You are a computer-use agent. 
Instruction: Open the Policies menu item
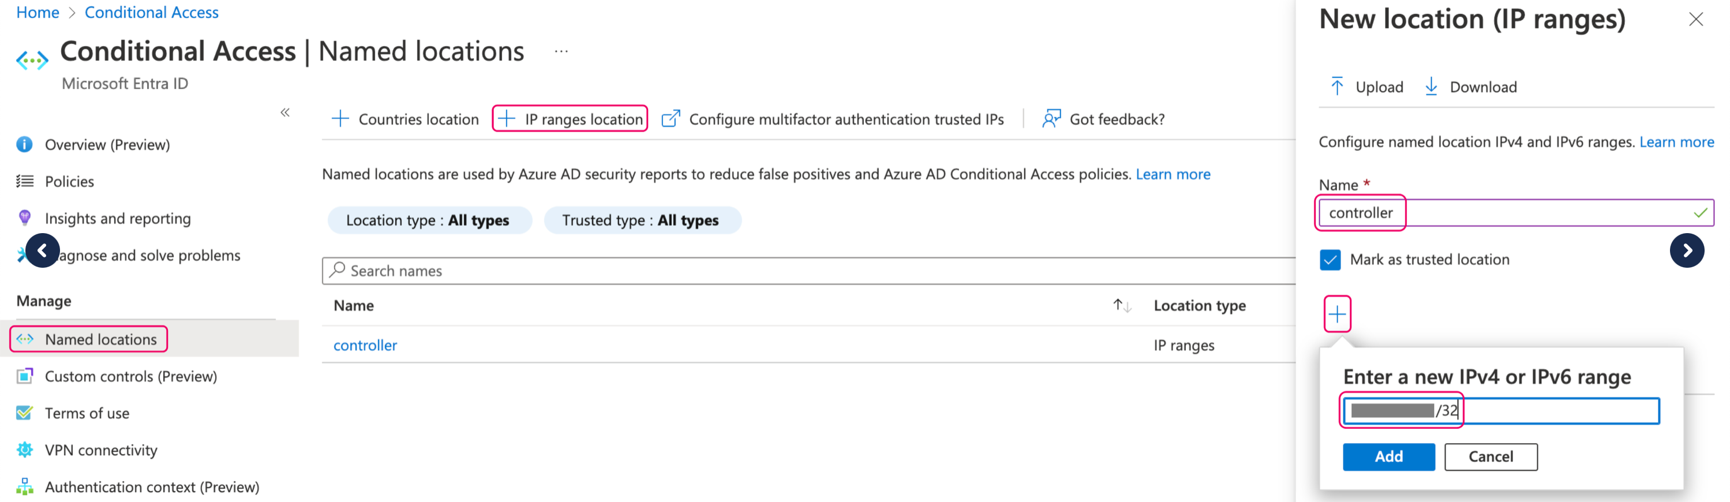[69, 181]
